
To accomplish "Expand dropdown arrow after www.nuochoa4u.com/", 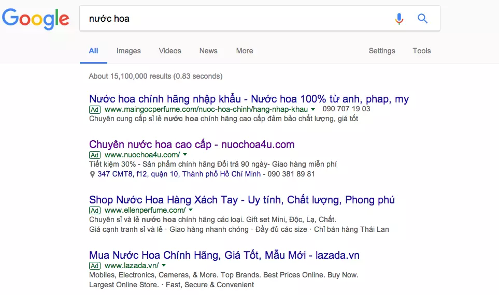I will (x=185, y=155).
